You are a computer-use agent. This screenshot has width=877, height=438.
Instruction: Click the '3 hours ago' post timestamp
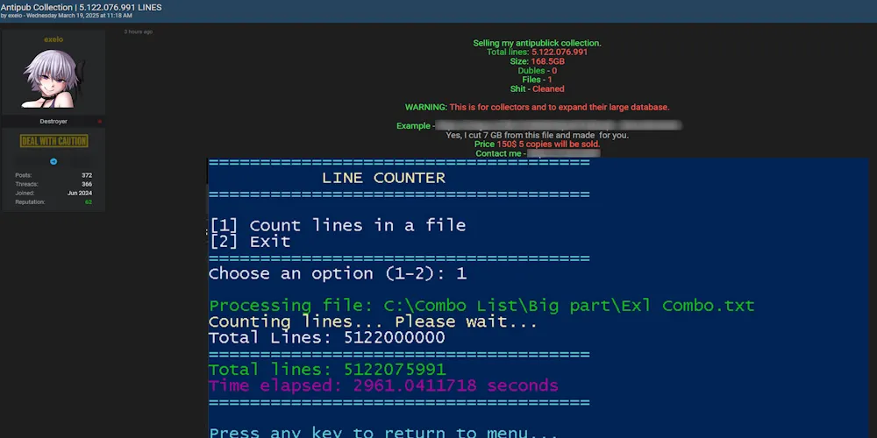[x=139, y=32]
